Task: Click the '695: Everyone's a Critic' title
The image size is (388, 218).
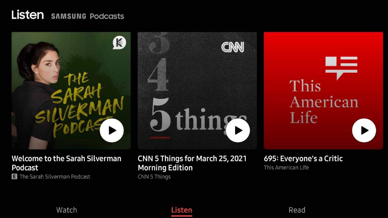Action: click(x=303, y=158)
